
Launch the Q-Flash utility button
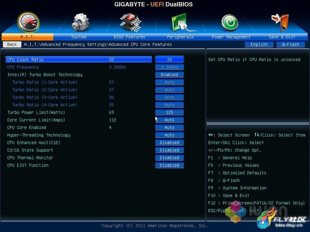[291, 44]
